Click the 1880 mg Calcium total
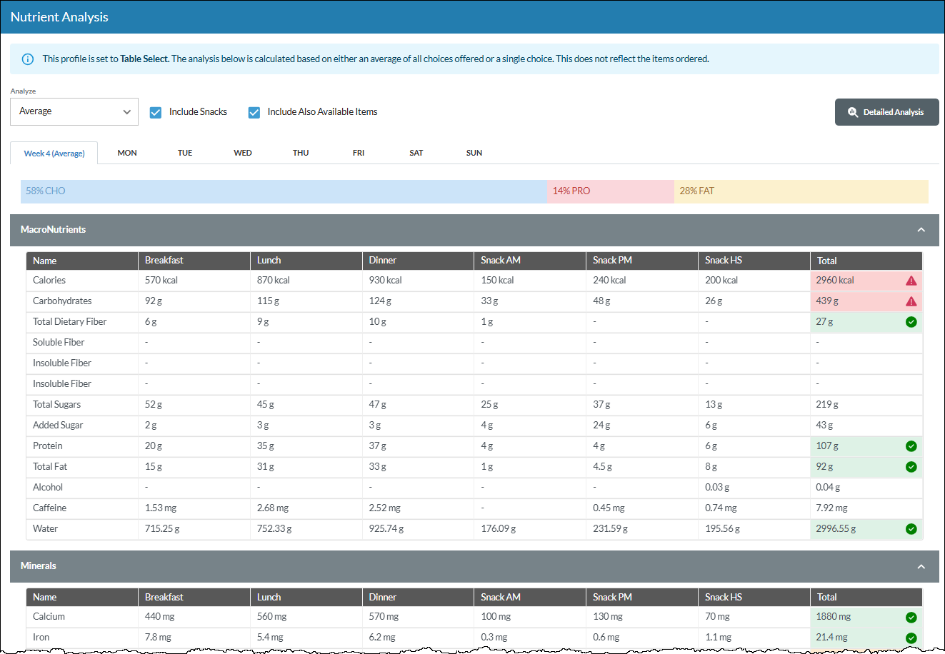This screenshot has width=945, height=654. [834, 617]
